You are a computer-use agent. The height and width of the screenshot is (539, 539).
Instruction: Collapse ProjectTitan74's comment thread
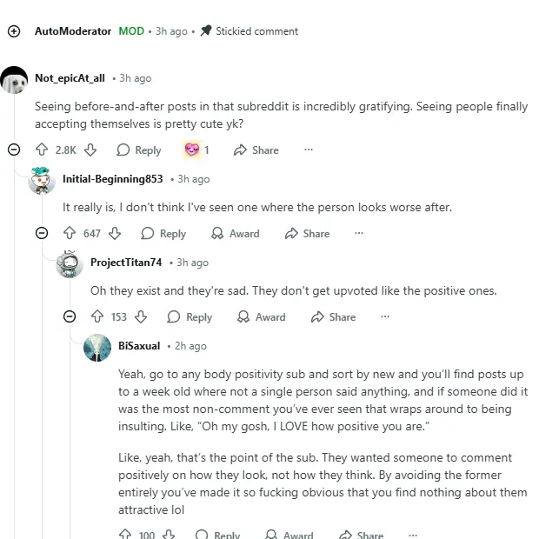[x=70, y=317]
